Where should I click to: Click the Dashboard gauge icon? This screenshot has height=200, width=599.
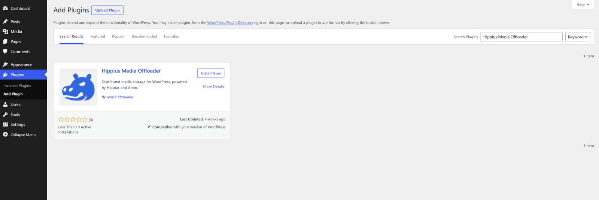tap(5, 8)
